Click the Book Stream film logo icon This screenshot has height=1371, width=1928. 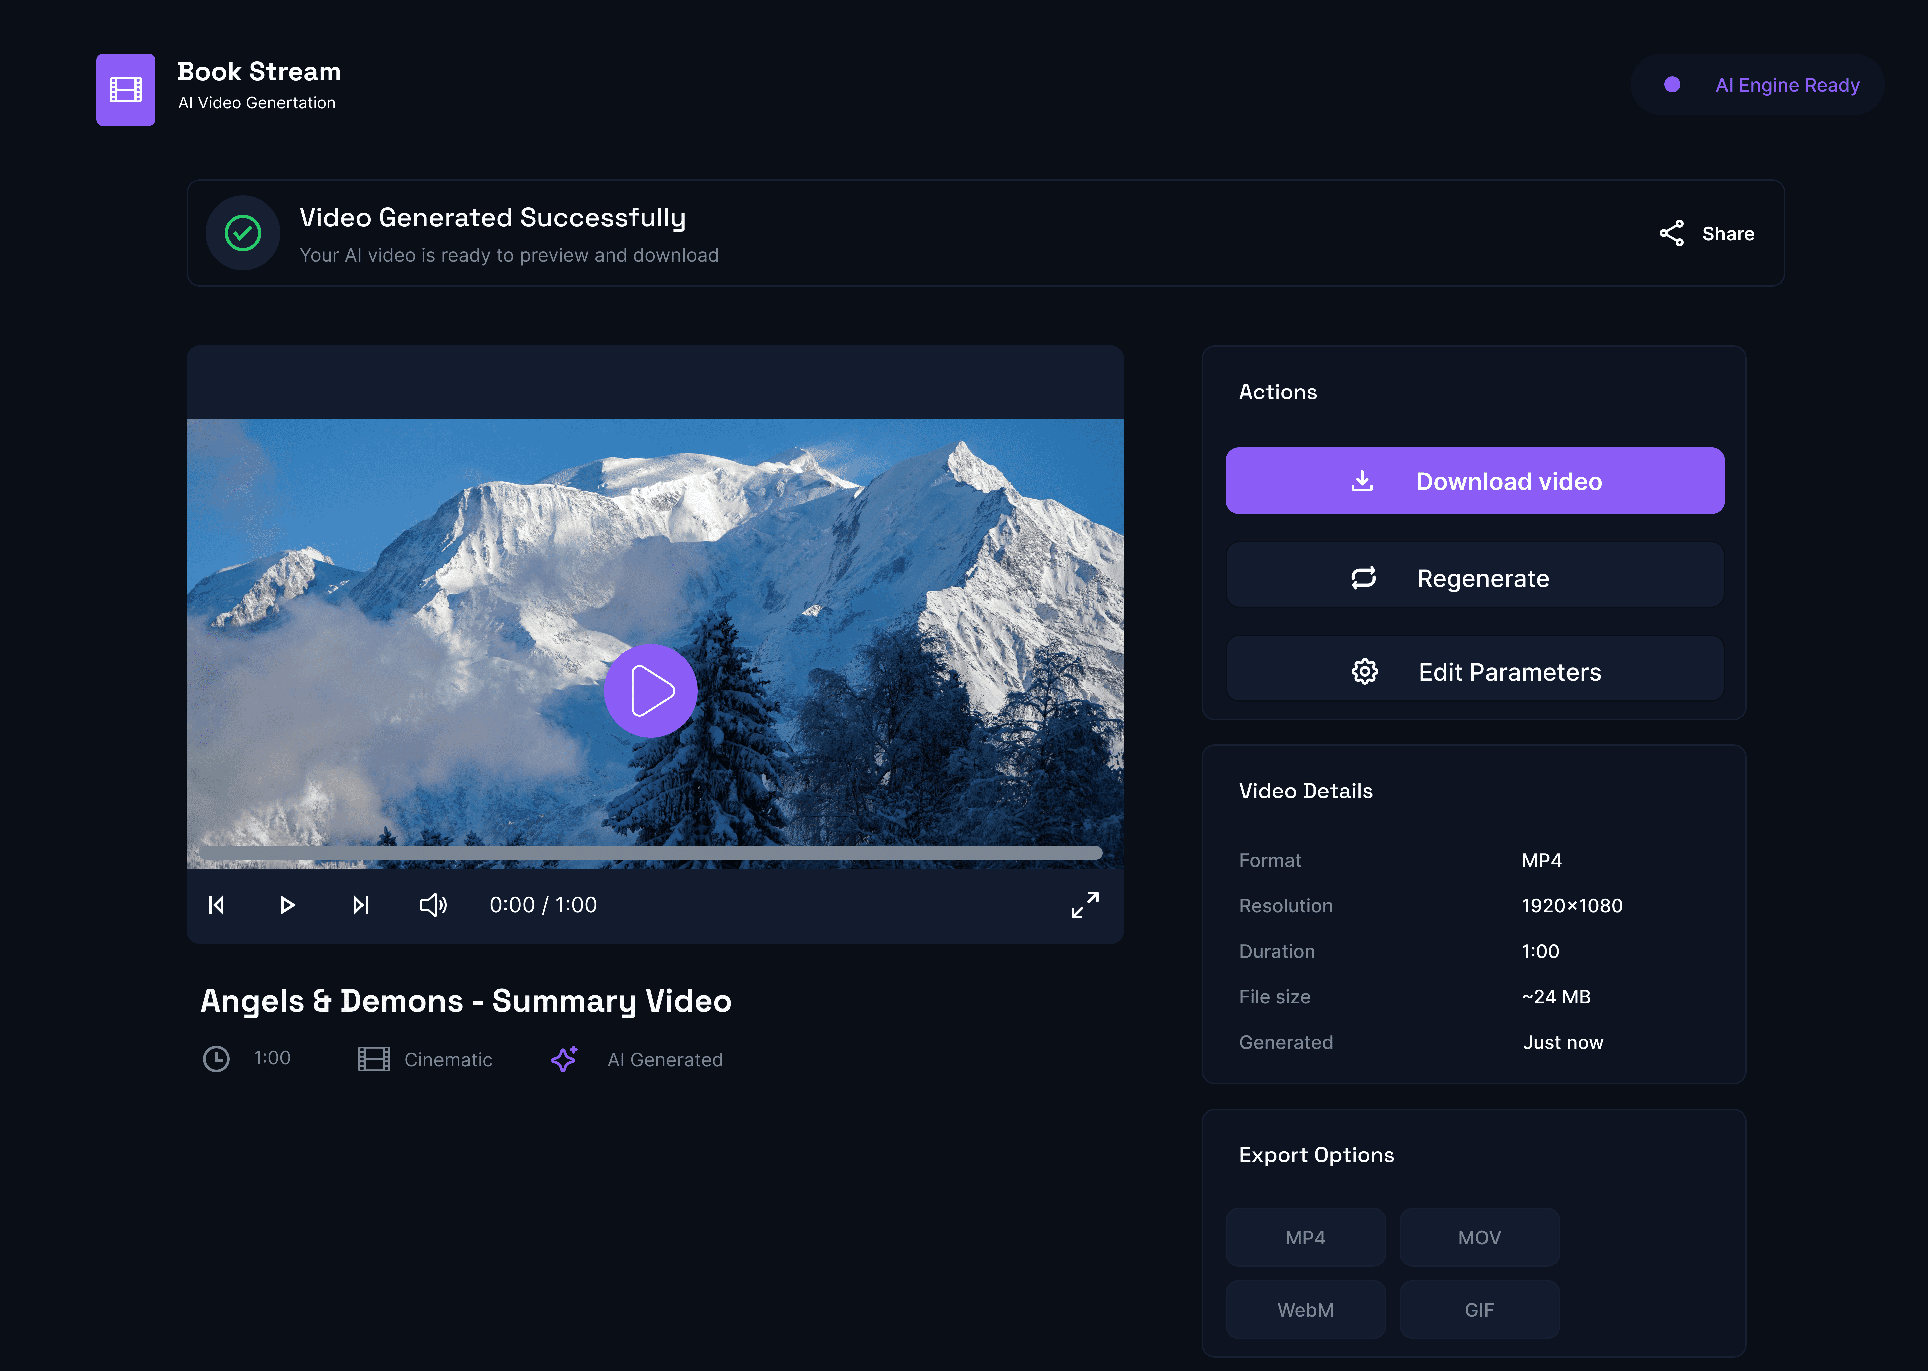(x=126, y=89)
